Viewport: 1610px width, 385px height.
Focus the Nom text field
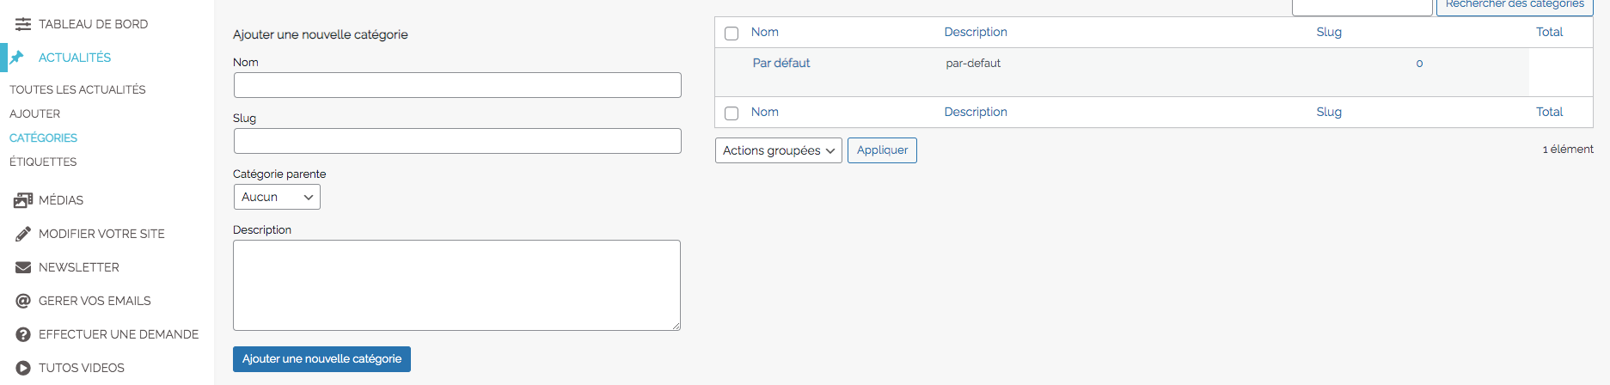pyautogui.click(x=457, y=85)
